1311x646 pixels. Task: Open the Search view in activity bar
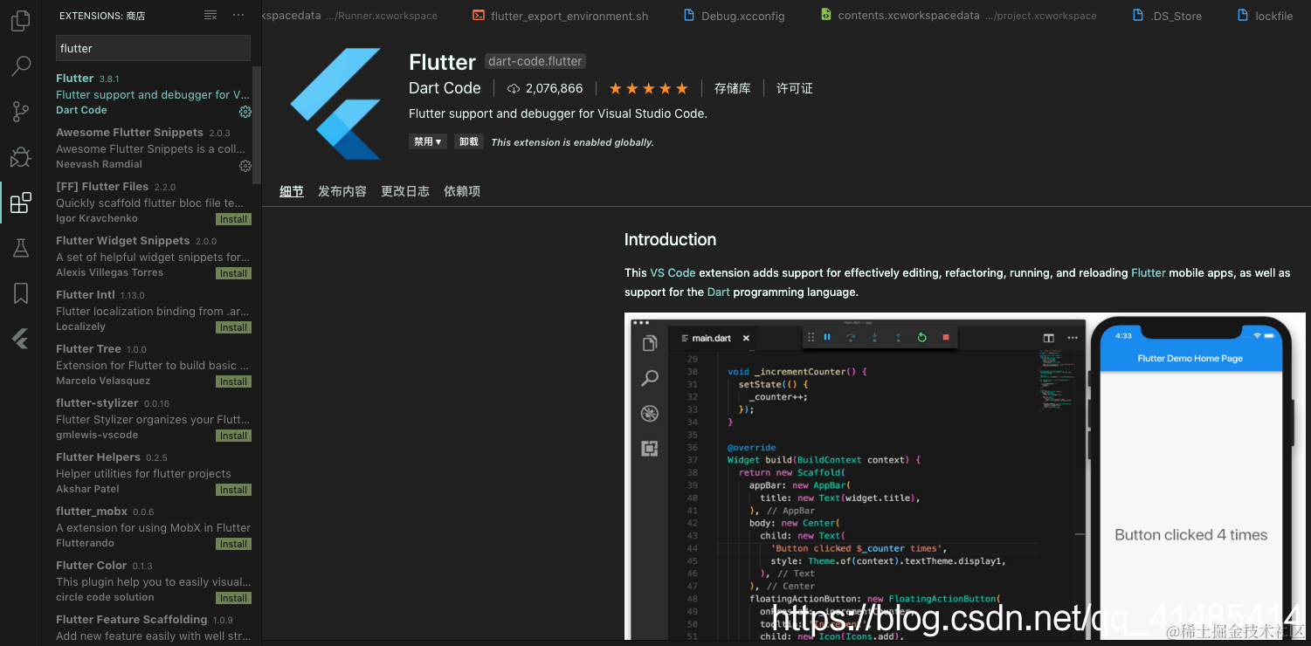coord(20,66)
